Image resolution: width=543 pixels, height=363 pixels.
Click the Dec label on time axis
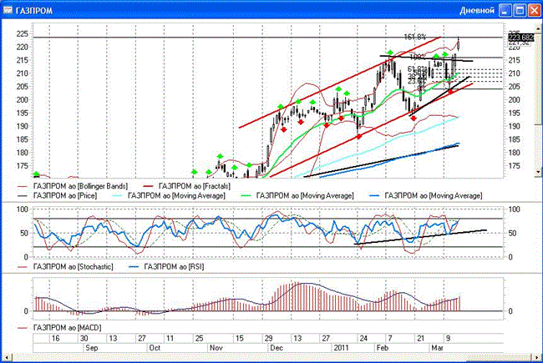click(x=274, y=350)
